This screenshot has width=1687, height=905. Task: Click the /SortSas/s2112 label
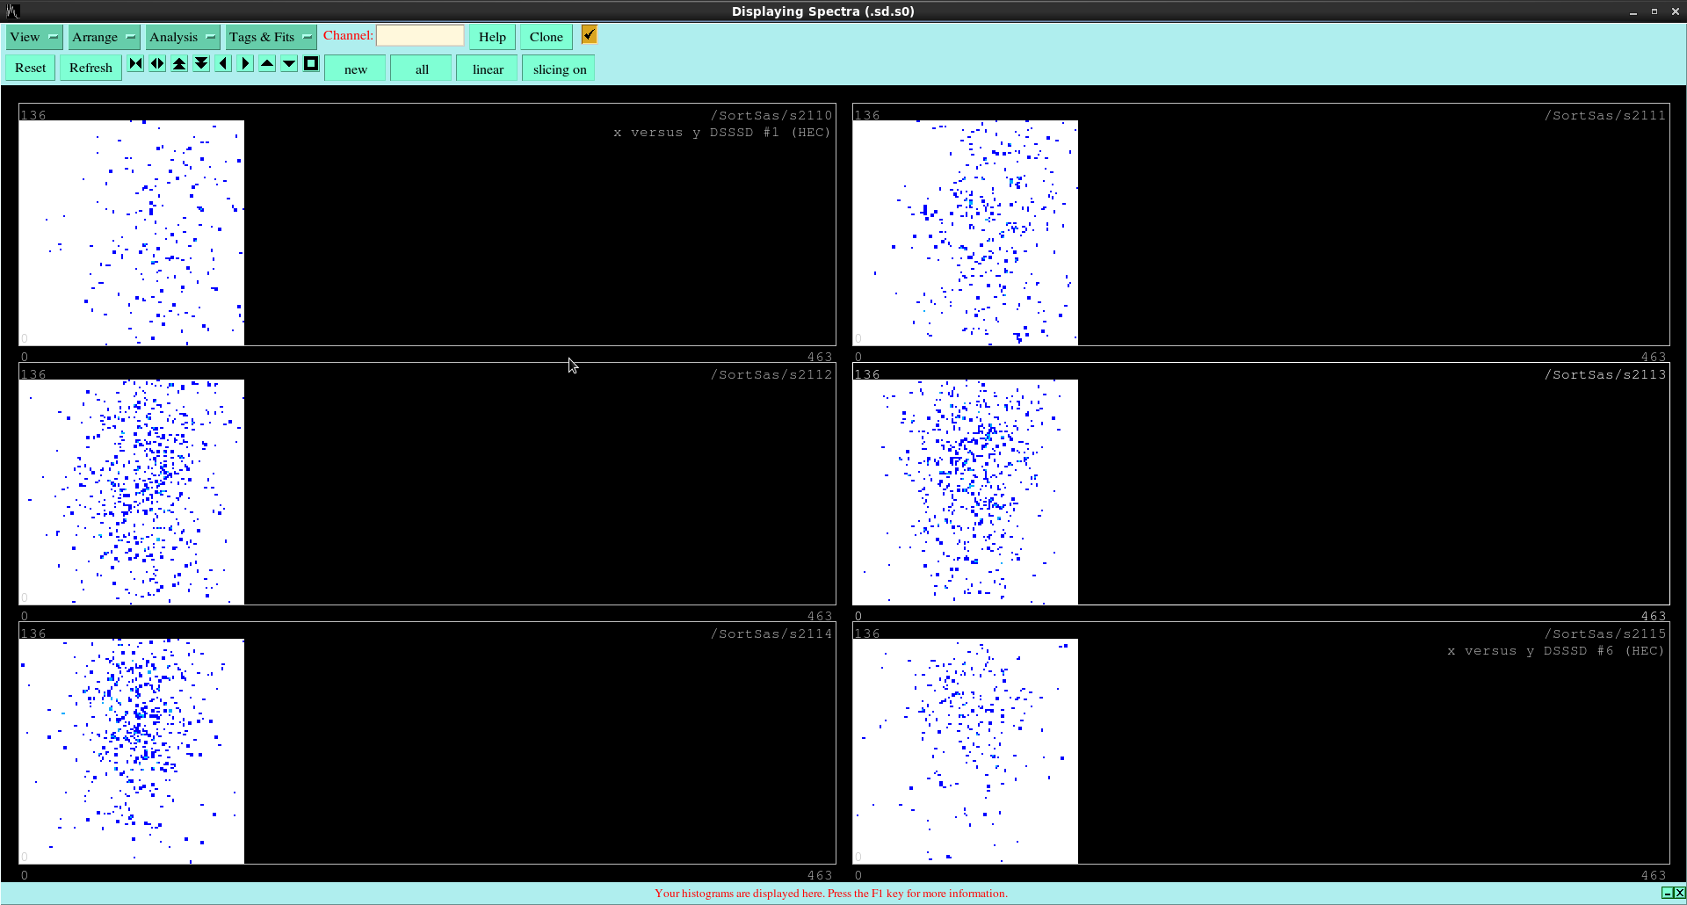click(771, 374)
